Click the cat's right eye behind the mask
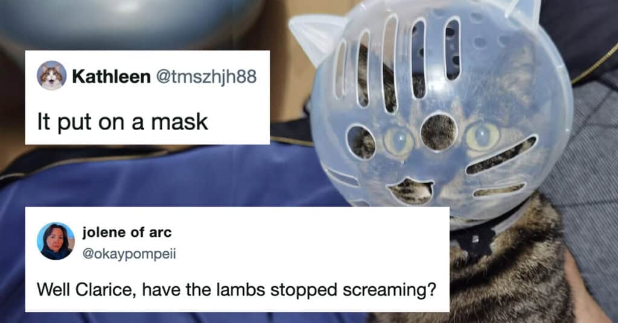 pyautogui.click(x=482, y=136)
